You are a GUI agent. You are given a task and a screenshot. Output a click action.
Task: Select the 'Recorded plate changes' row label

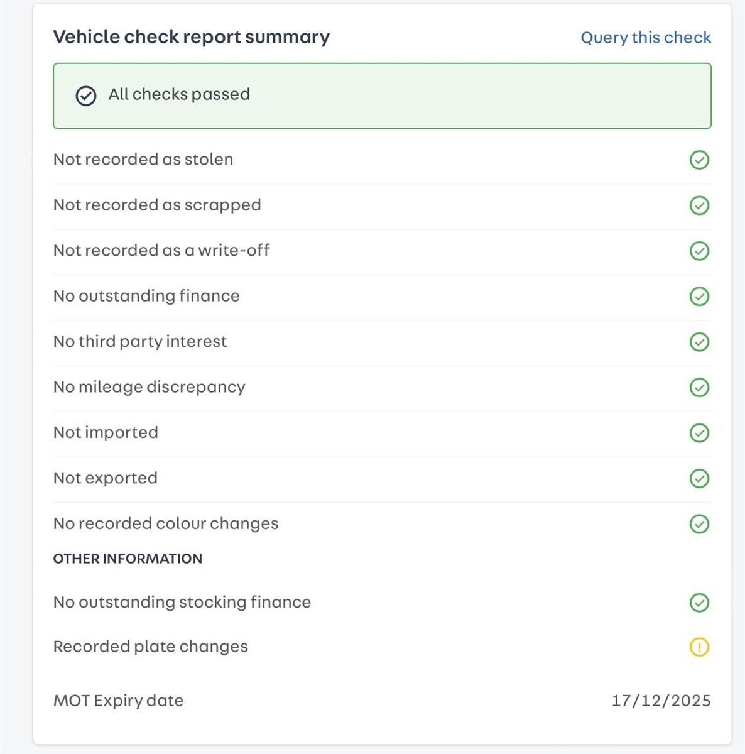coord(151,647)
